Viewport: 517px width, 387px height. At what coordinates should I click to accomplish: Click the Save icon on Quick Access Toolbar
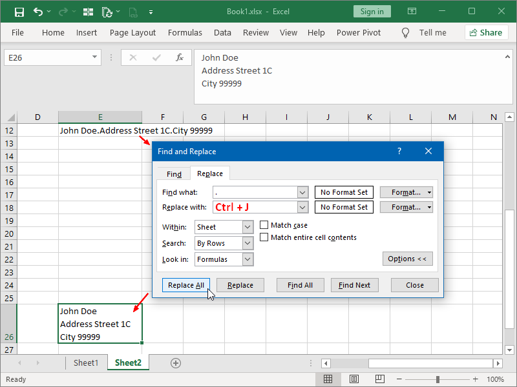coord(19,11)
